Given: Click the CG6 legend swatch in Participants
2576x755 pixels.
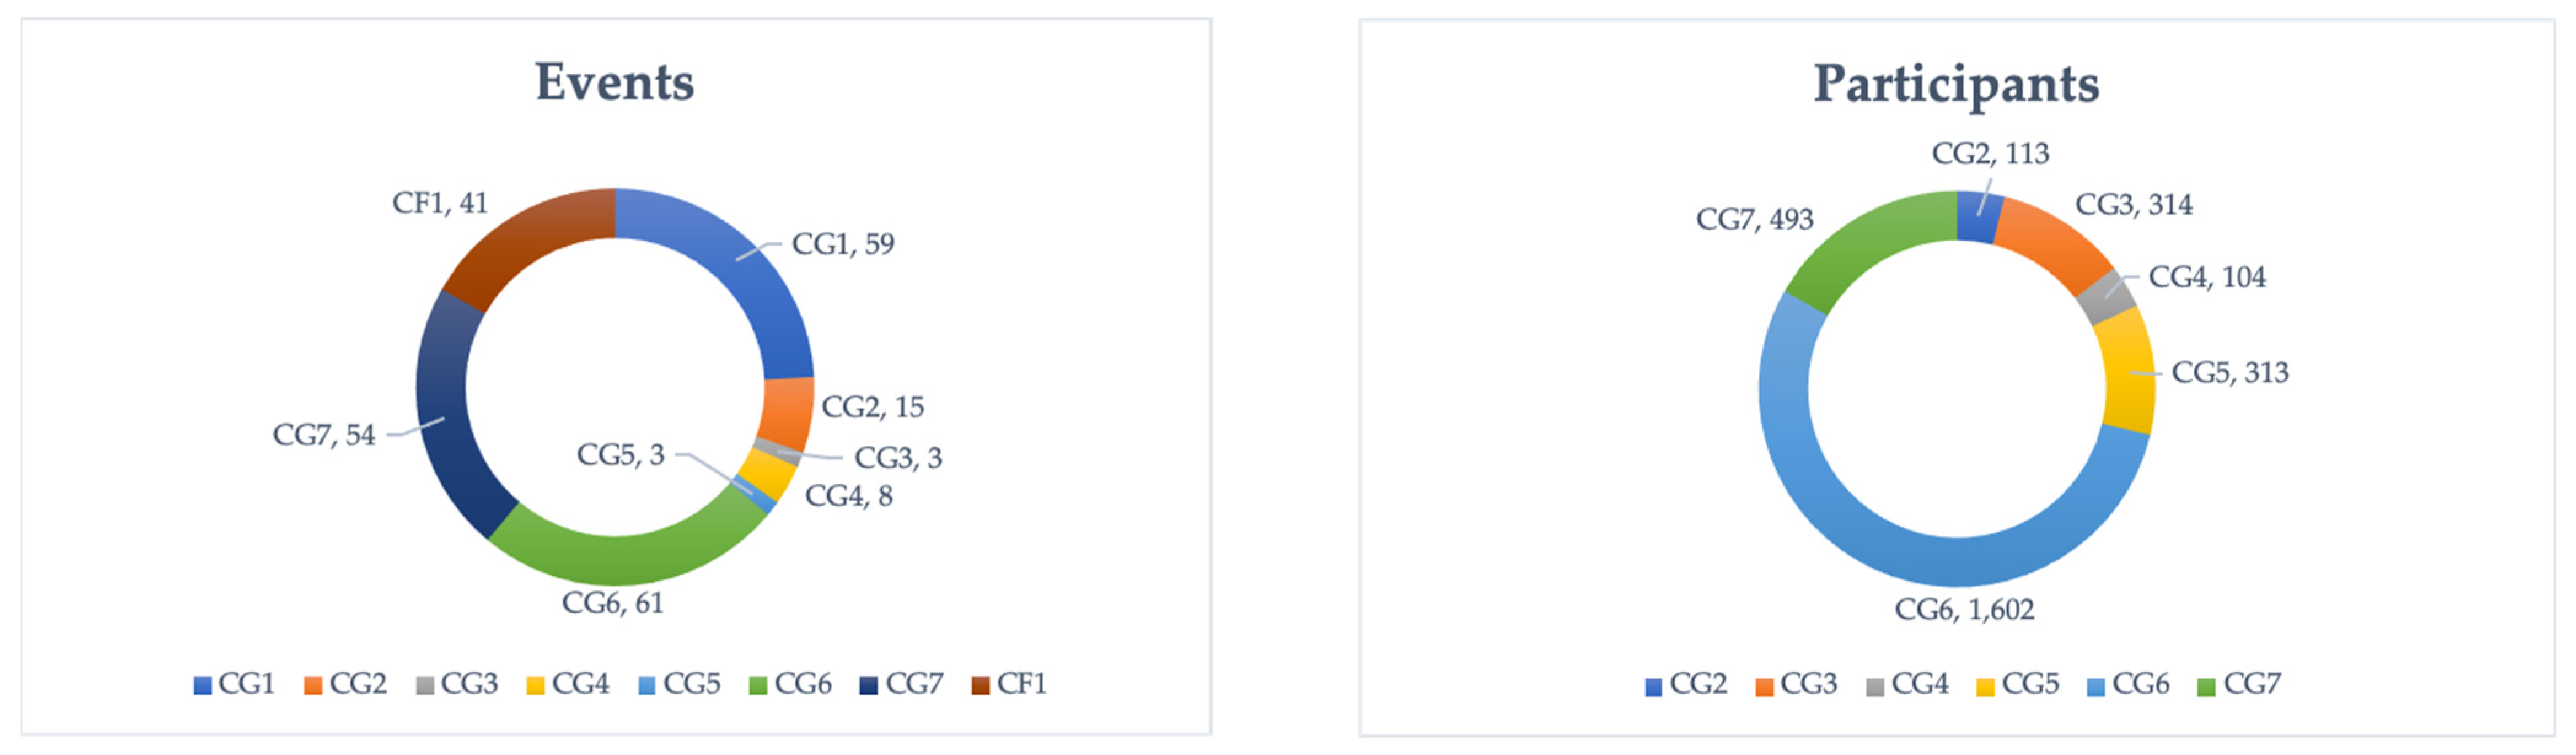Looking at the screenshot, I should click(2096, 686).
